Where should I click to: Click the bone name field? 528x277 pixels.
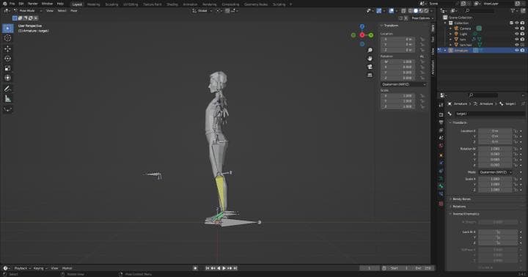(490, 114)
